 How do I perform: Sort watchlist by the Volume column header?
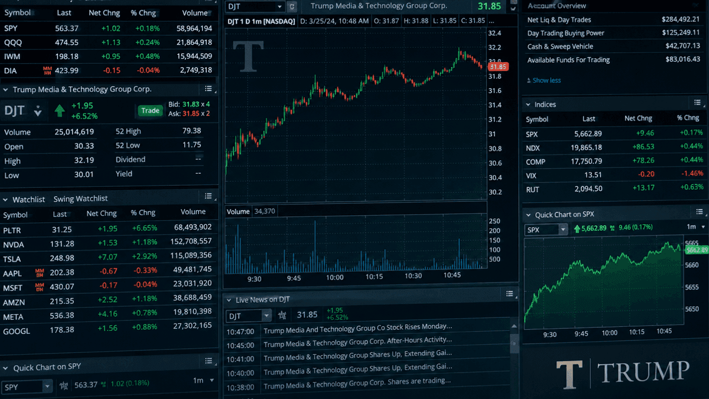tap(193, 212)
